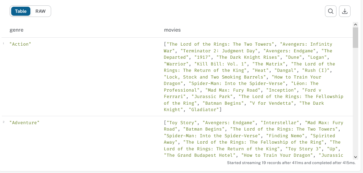
Task: Select the genre column header
Action: tap(16, 30)
